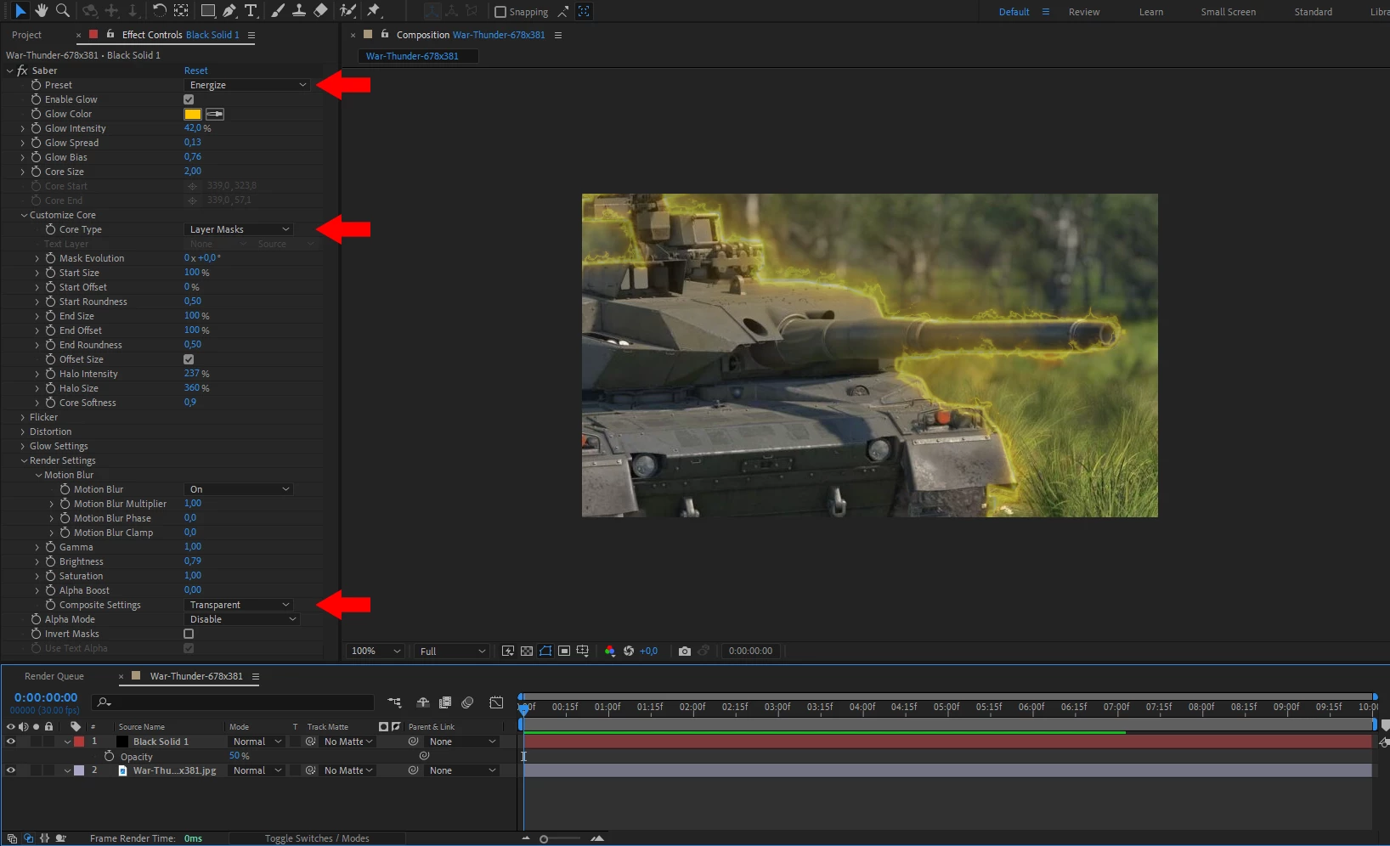Viewport: 1390px width, 846px height.
Task: Toggle the Offset Size checkbox
Action: [x=189, y=359]
